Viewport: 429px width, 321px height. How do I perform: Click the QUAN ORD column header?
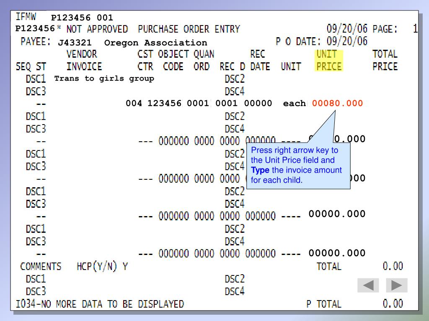click(204, 60)
